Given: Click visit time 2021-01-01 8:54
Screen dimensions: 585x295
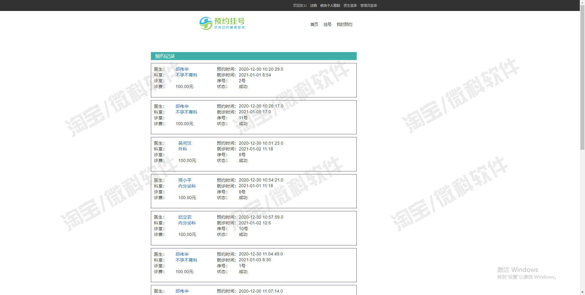Looking at the screenshot, I should [255, 75].
